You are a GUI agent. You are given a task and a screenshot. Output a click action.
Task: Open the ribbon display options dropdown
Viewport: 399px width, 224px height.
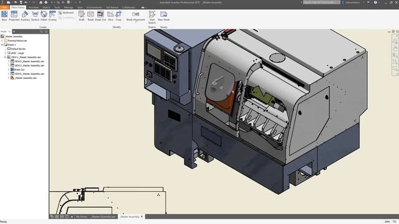pos(146,7)
